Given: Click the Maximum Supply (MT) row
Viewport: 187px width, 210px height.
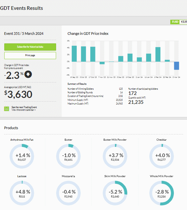Looking at the screenshot, I should pos(95,104).
